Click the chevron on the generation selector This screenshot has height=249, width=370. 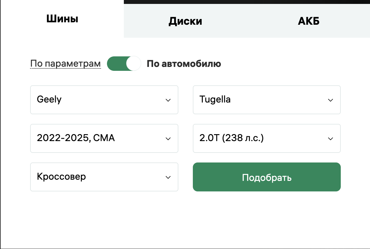point(168,138)
